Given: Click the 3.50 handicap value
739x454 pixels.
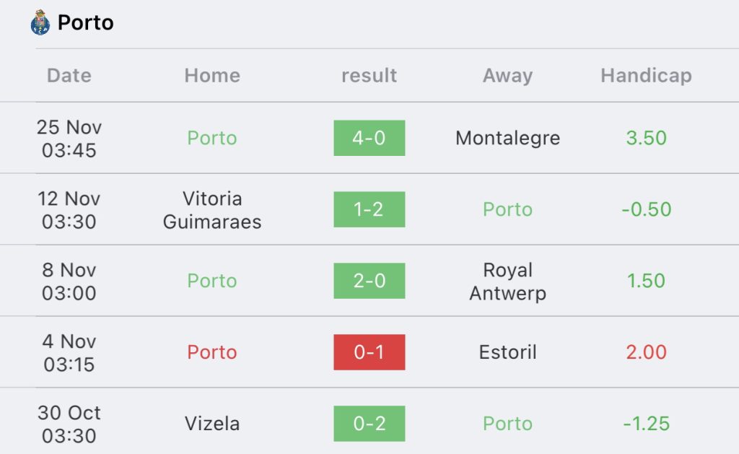Looking at the screenshot, I should click(x=646, y=138).
